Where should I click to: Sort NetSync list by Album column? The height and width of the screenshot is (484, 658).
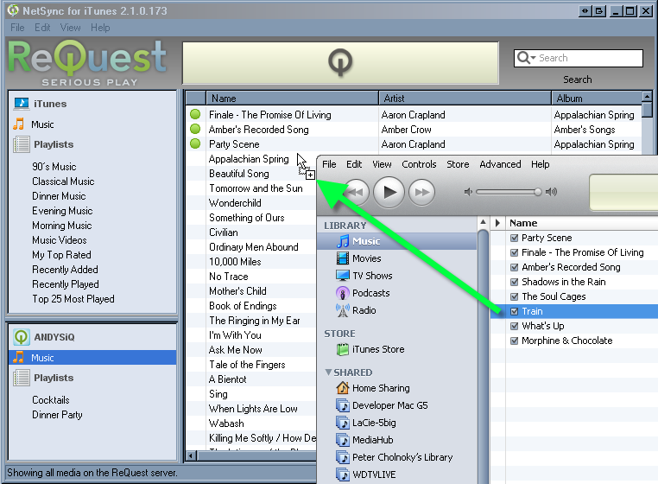(x=597, y=98)
